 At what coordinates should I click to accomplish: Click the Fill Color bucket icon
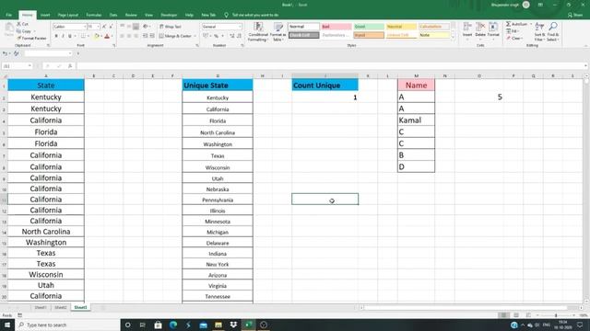coord(96,36)
